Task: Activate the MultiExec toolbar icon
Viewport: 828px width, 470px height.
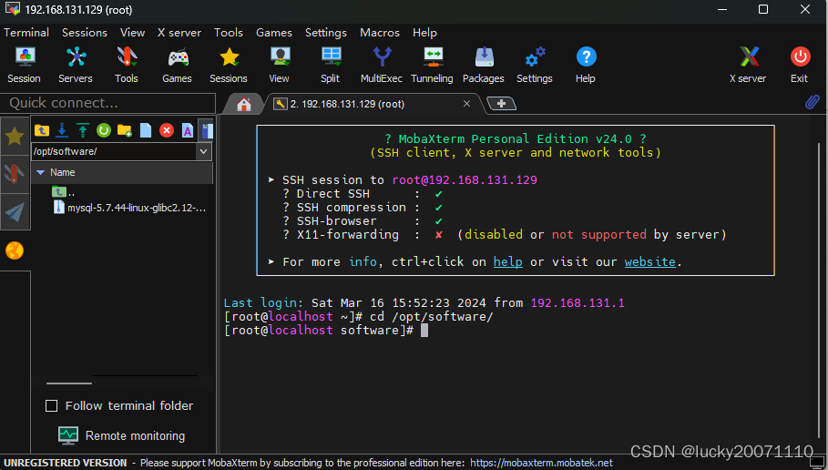Action: click(382, 65)
